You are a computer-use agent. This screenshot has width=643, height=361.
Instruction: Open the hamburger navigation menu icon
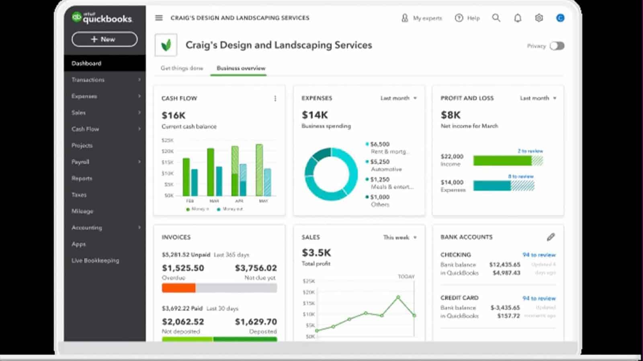coord(159,18)
